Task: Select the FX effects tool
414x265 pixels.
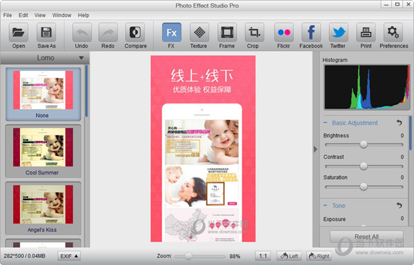Action: [172, 32]
